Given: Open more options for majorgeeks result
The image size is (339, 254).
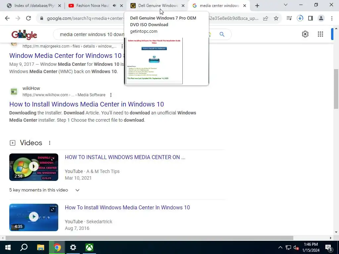Looking at the screenshot, I should [122, 46].
